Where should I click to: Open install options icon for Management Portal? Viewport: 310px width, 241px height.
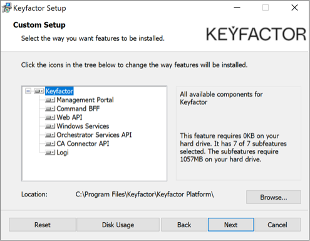(x=50, y=100)
